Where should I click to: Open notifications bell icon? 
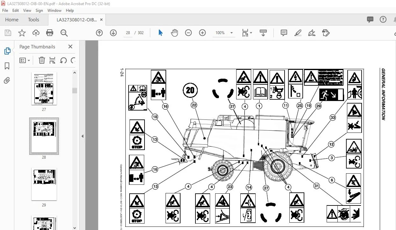[x=395, y=19]
